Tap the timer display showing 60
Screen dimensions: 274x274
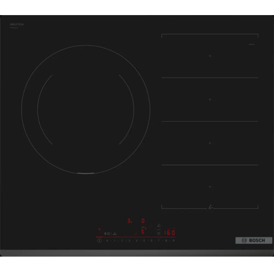coord(170,233)
